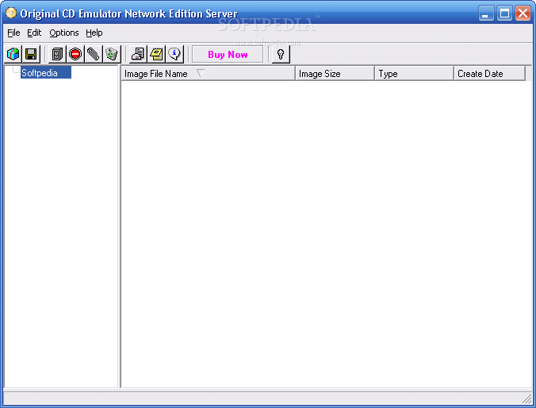
Task: Select the Softpedia tree node
Action: [x=46, y=72]
